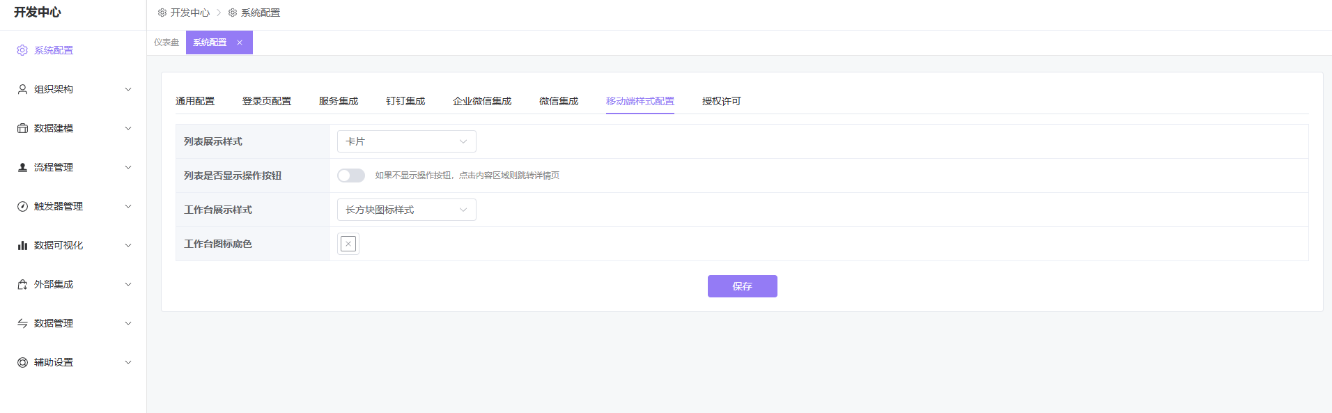The height and width of the screenshot is (413, 1332).
Task: Click the 外部集成 puzzle icon
Action: pyautogui.click(x=22, y=284)
